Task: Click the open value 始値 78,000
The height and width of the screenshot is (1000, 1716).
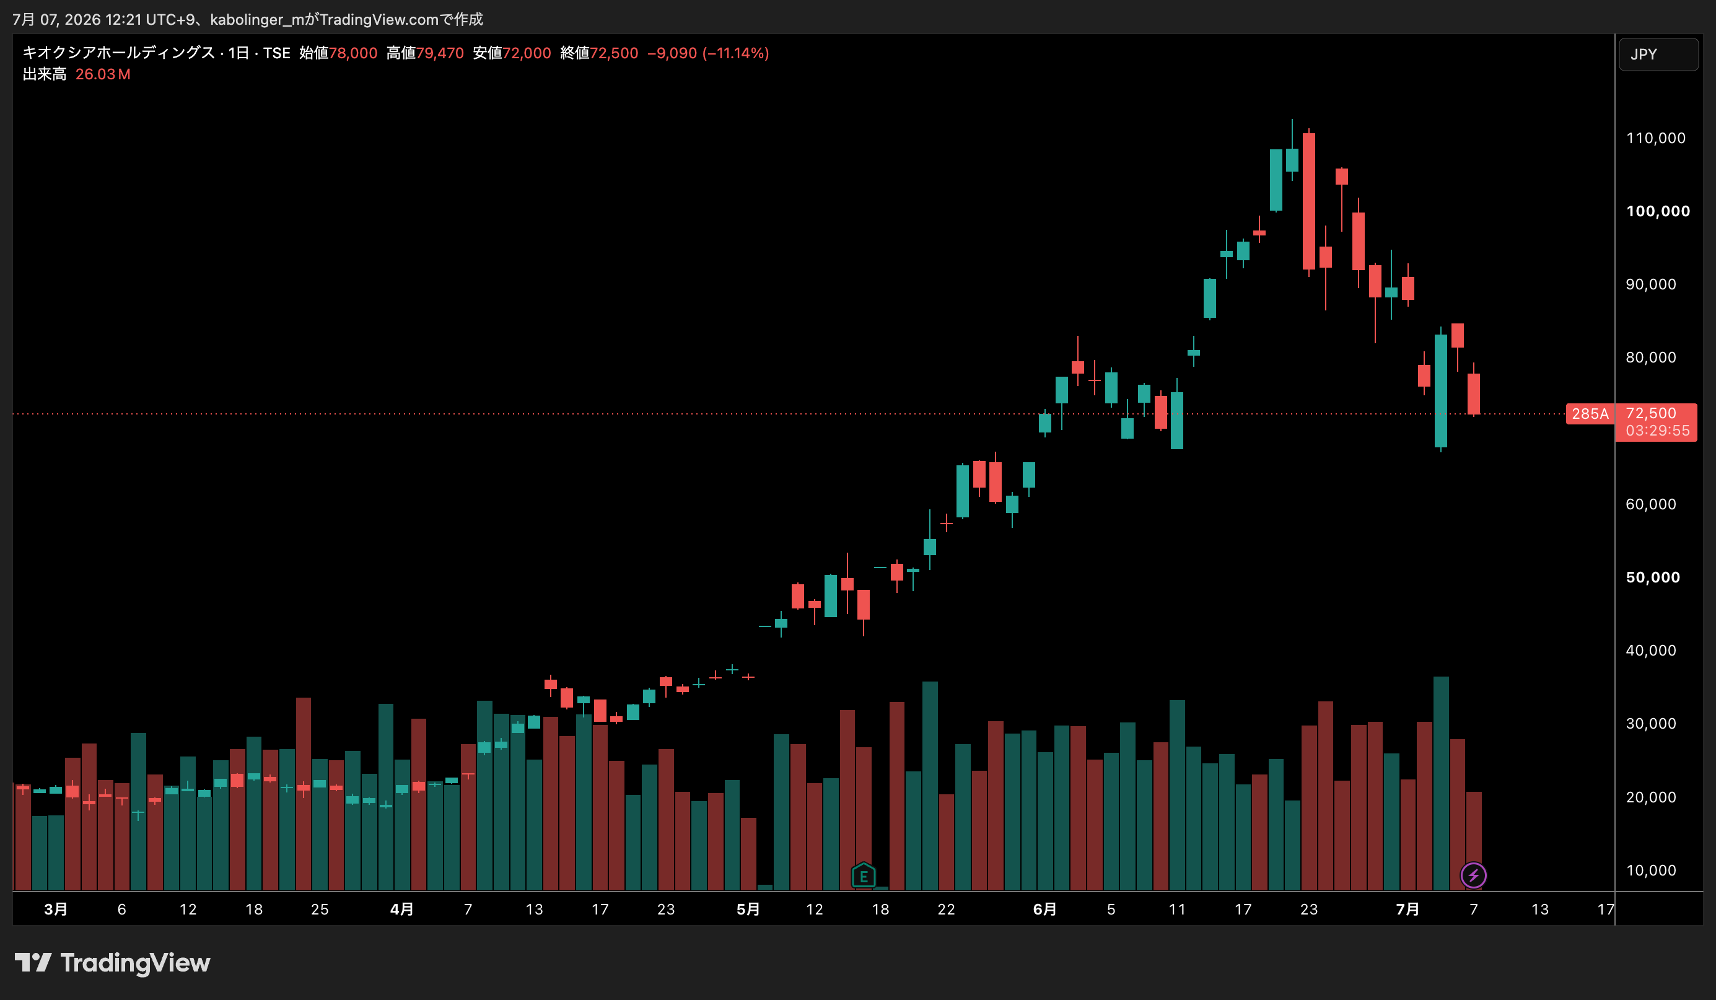Action: pyautogui.click(x=338, y=53)
